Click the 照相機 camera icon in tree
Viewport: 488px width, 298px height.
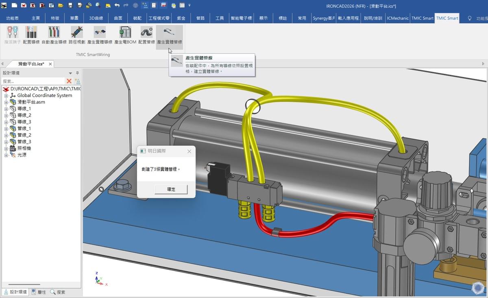pos(13,148)
